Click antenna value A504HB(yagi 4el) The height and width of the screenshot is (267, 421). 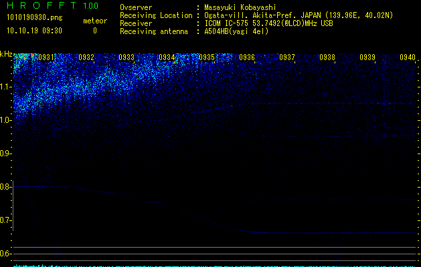[x=236, y=31]
